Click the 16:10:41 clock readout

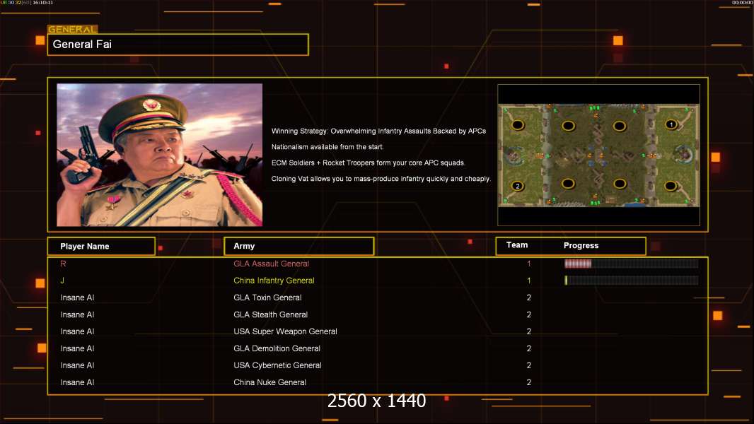pos(43,2)
